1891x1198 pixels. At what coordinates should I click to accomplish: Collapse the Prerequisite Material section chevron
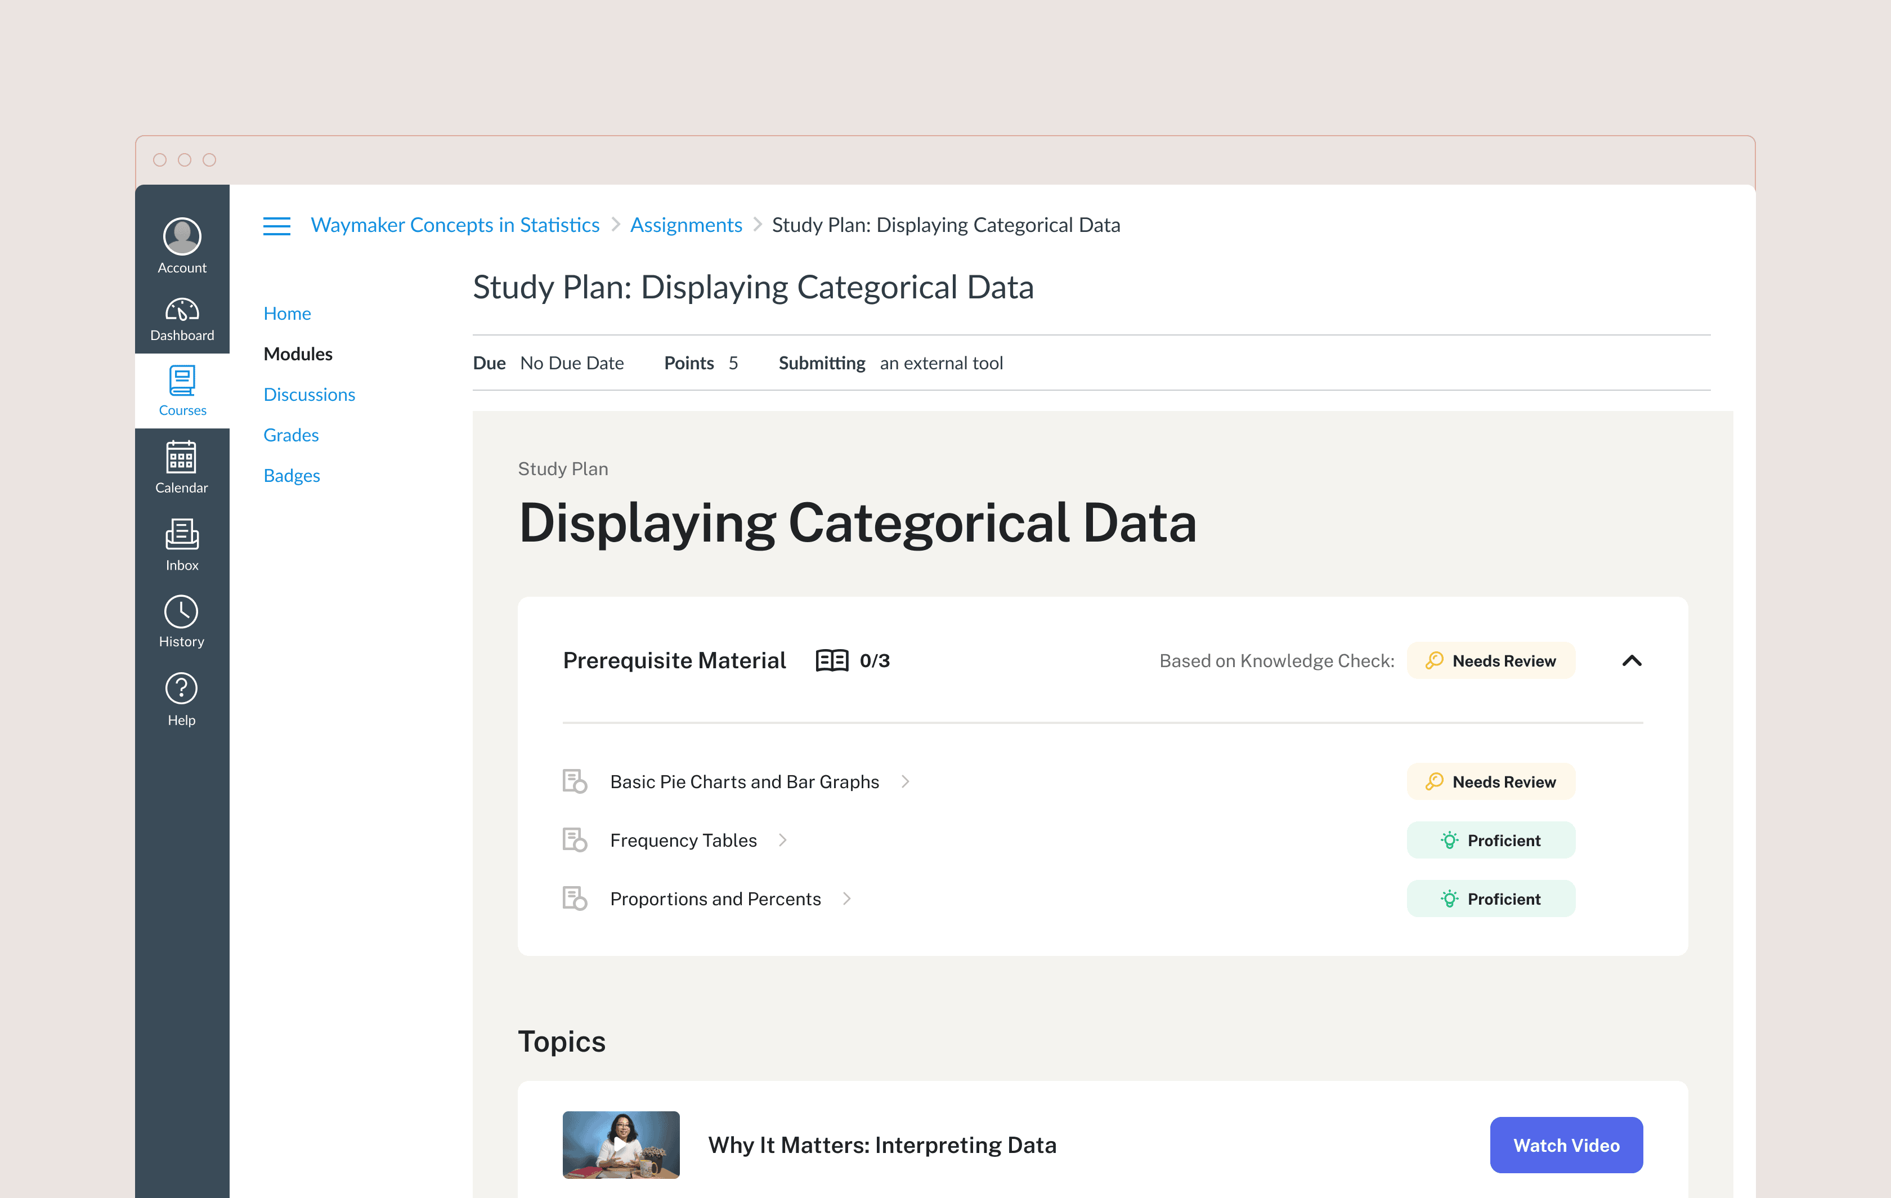point(1631,661)
